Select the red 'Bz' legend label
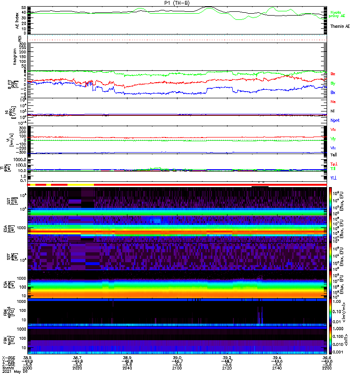 [x=333, y=74]
